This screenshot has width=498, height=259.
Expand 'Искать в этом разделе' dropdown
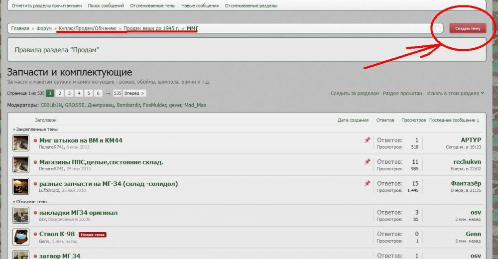click(x=455, y=94)
